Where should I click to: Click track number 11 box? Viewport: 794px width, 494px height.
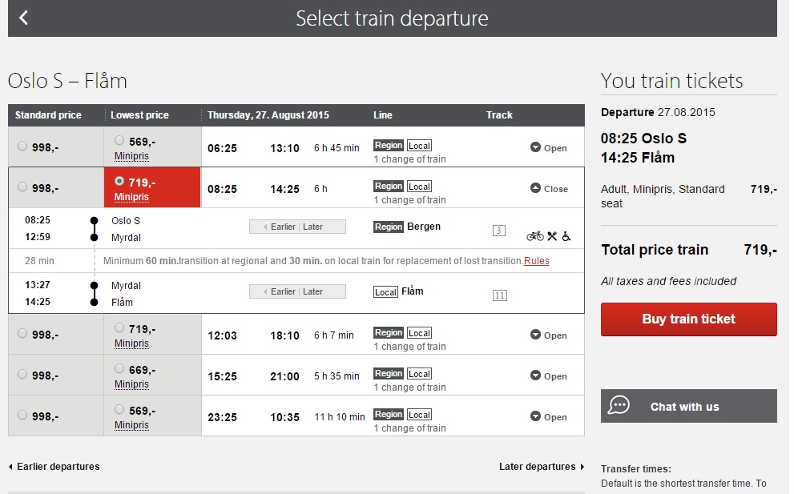499,295
